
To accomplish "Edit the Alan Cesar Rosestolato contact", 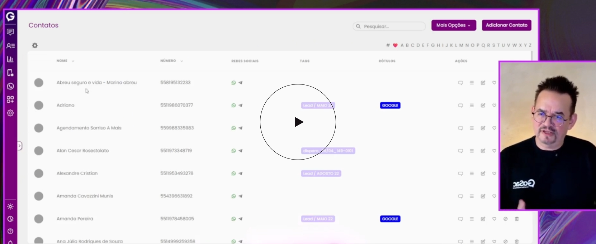I will click(x=483, y=151).
